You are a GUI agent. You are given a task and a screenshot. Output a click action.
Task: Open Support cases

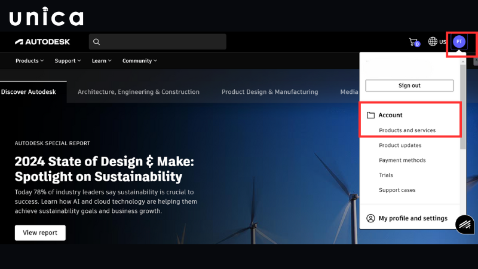tap(397, 190)
